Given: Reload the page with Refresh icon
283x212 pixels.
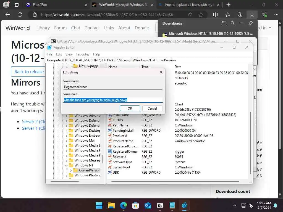Looking at the screenshot, I should pos(20,15).
